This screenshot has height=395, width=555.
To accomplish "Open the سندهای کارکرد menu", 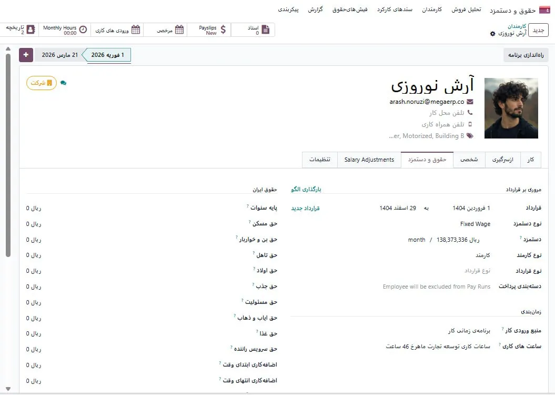I will (395, 9).
